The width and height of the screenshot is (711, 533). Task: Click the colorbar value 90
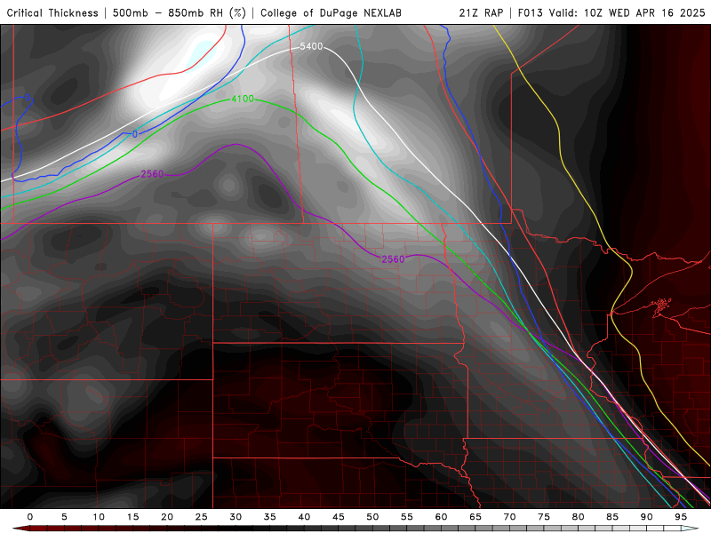(647, 517)
